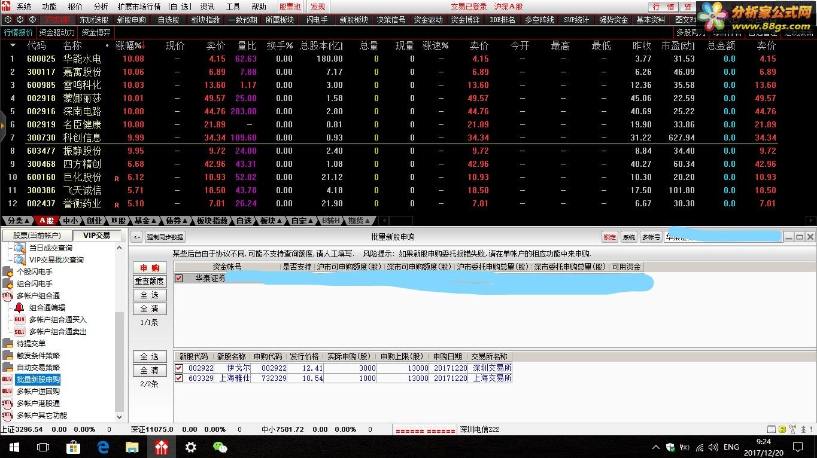Click the lower 全清 button for new stocks
The image size is (817, 458).
coord(150,371)
